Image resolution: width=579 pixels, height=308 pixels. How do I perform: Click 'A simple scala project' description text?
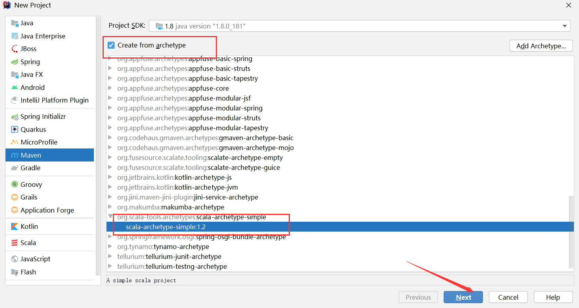(x=141, y=280)
